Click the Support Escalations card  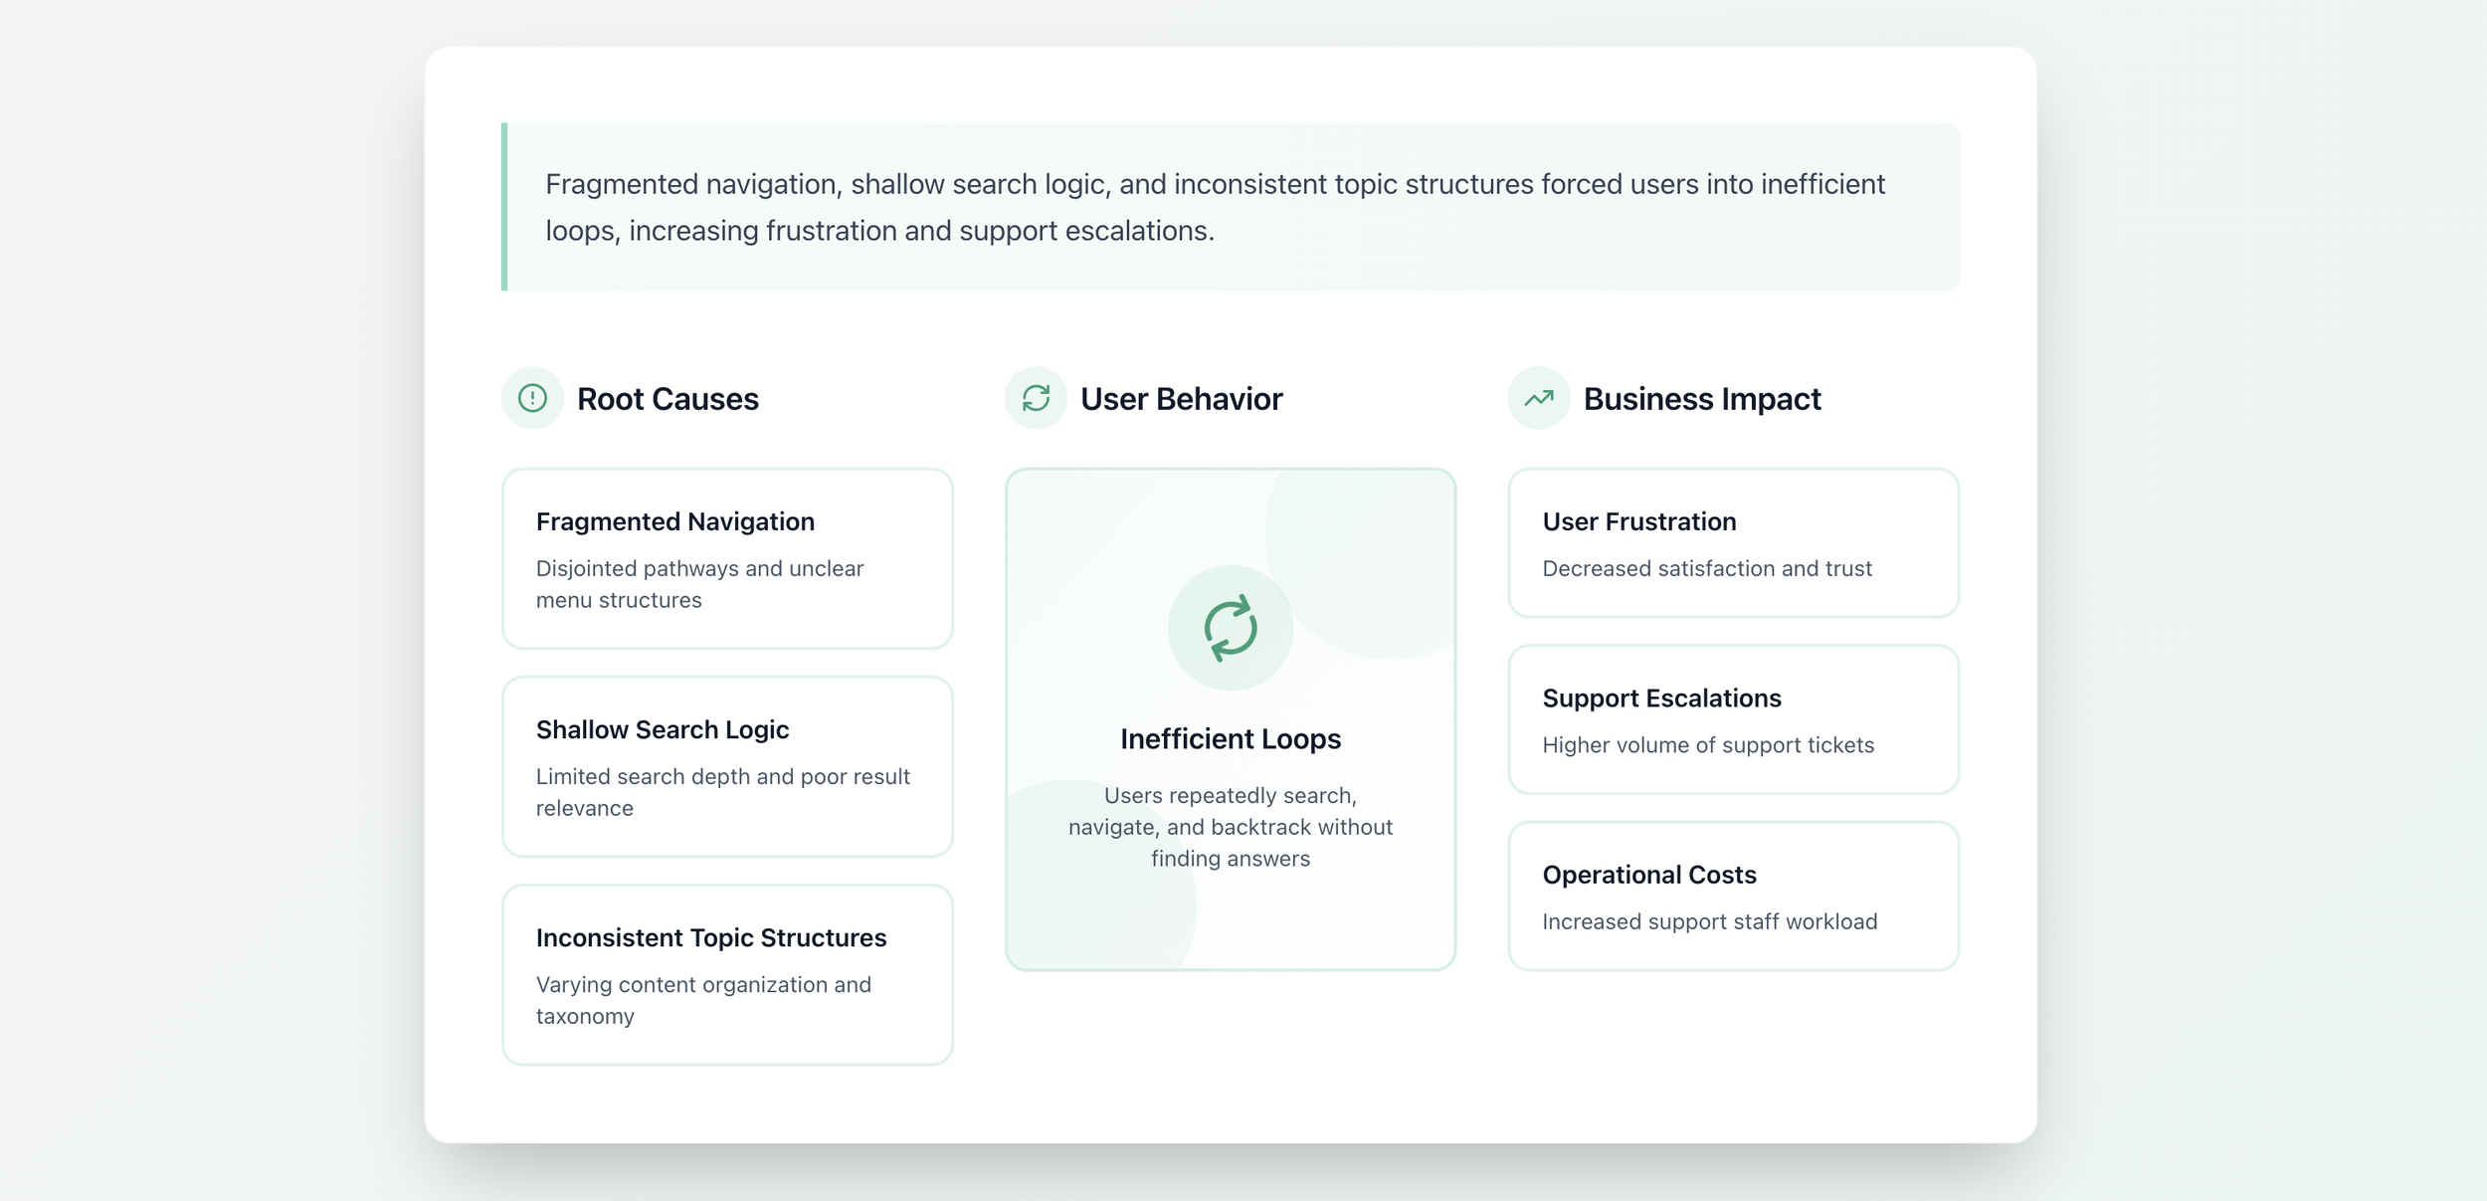pos(1733,718)
